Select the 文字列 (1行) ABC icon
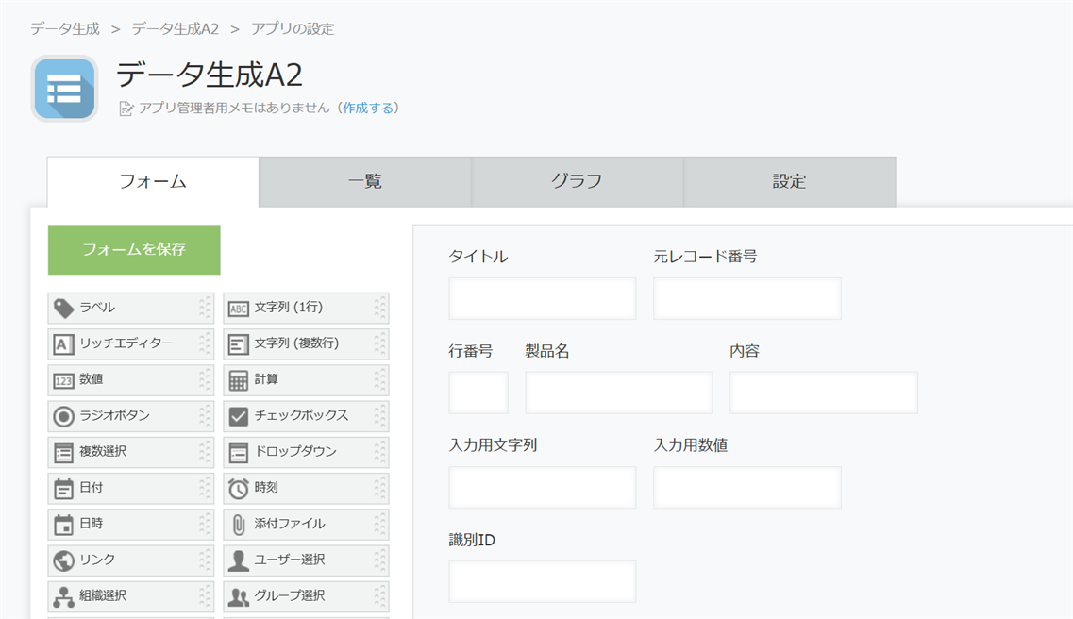 (x=238, y=309)
